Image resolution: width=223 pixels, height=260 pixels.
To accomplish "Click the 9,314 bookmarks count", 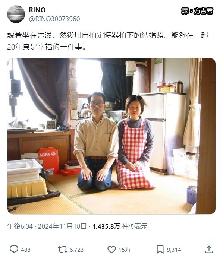I will (174, 250).
